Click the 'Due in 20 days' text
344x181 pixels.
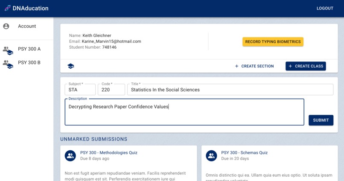click(x=235, y=158)
